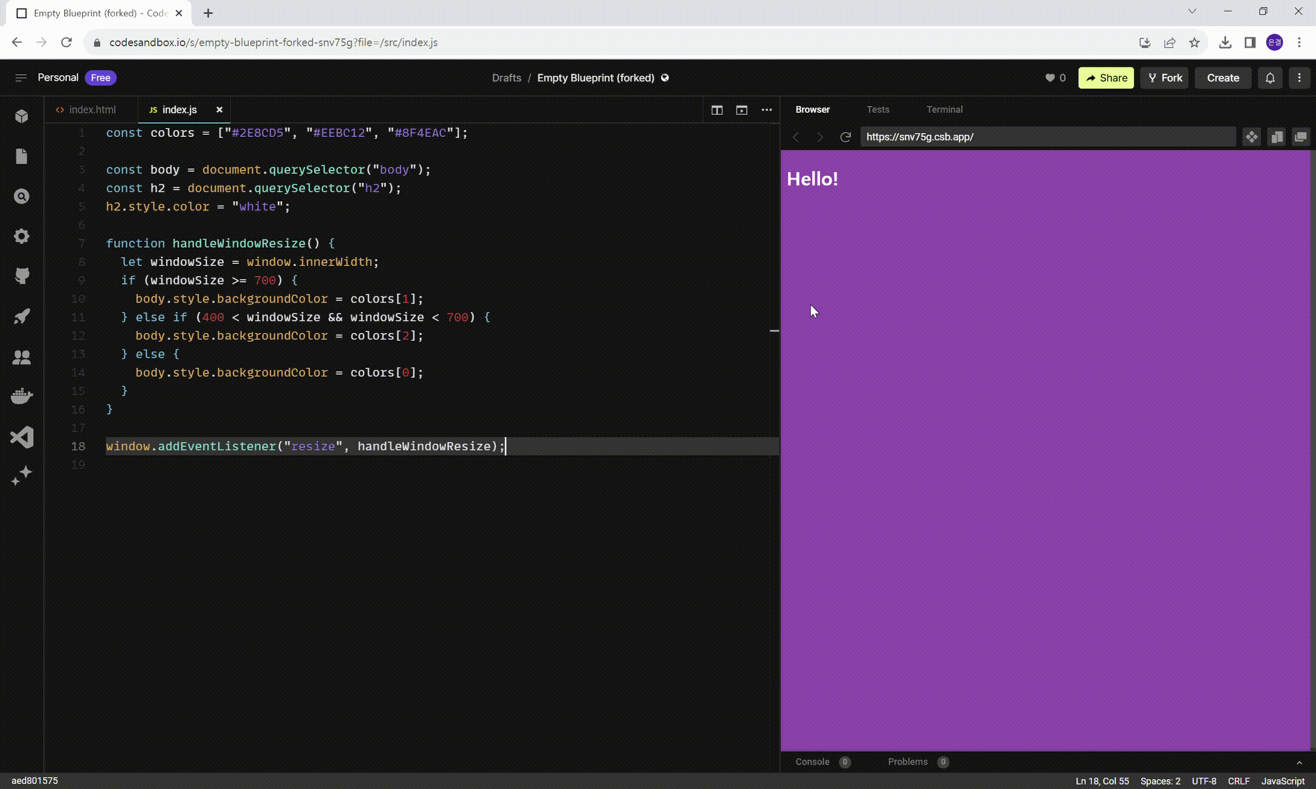Image resolution: width=1316 pixels, height=789 pixels.
Task: Open the Docker server control icon
Action: [x=21, y=396]
